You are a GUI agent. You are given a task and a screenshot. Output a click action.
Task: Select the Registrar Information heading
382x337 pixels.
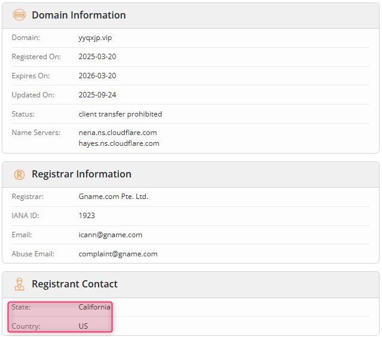tap(81, 174)
